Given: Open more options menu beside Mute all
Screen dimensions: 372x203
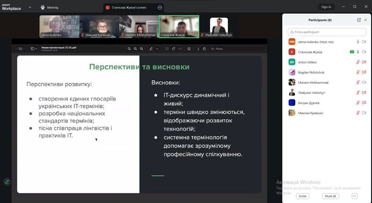Looking at the screenshot, I should (354, 196).
